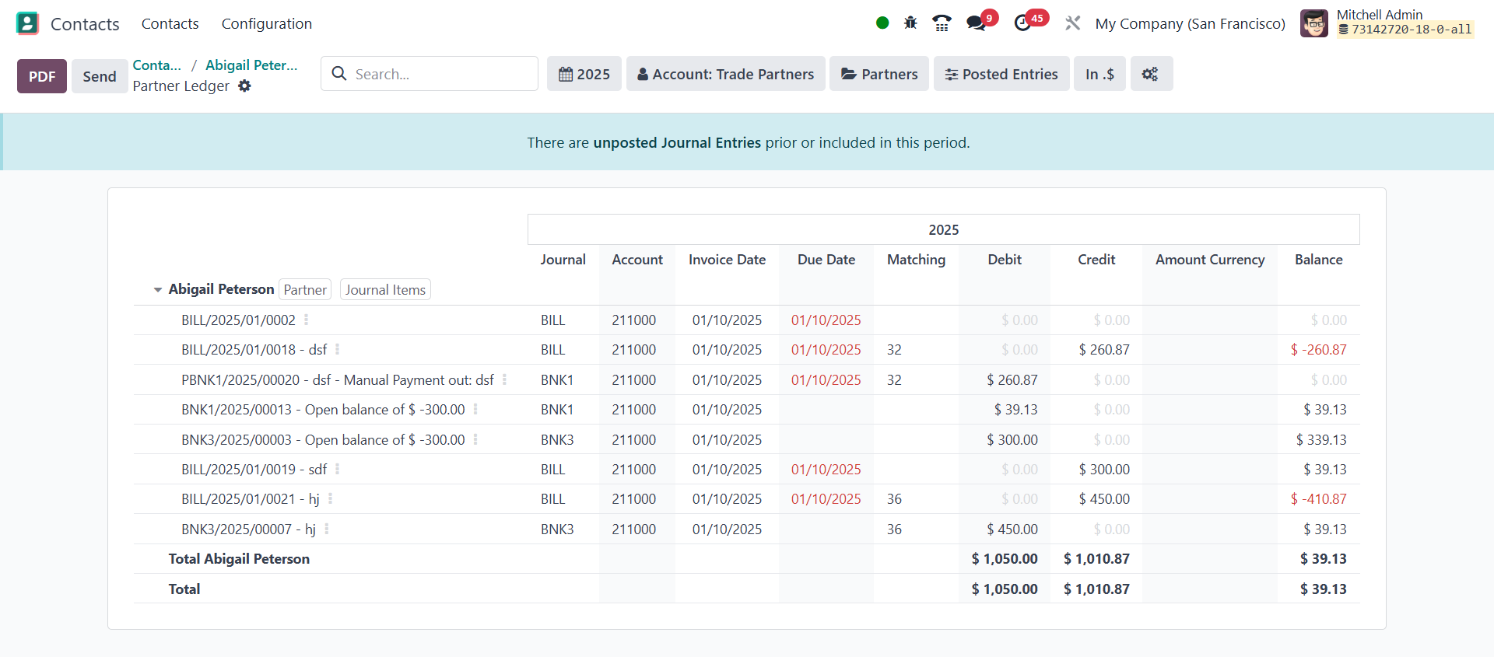Open the Posted Entries options dropdown

coord(1001,74)
